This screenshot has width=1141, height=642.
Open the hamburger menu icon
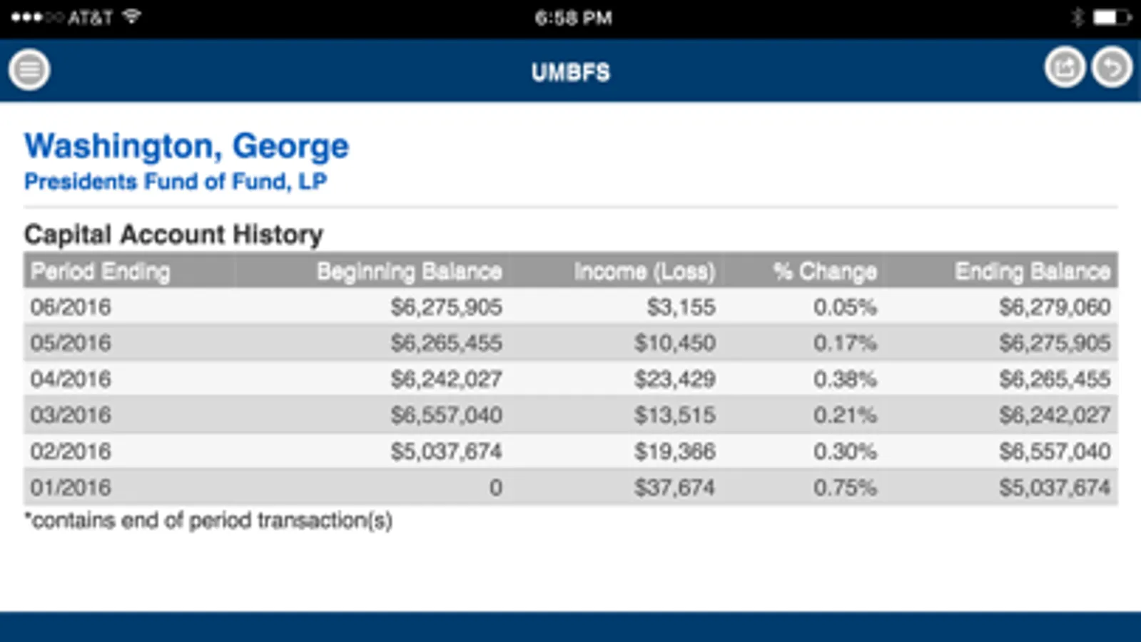click(29, 70)
